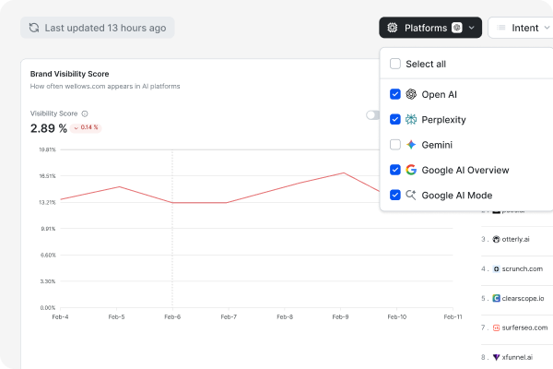Click the otterly.ai favicon
Screen dimensions: 553x369
(x=496, y=239)
